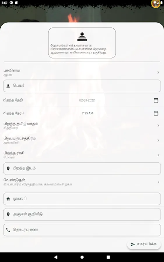Tap Android home navigation button
Viewport: 164px width, 262px height.
point(82,257)
